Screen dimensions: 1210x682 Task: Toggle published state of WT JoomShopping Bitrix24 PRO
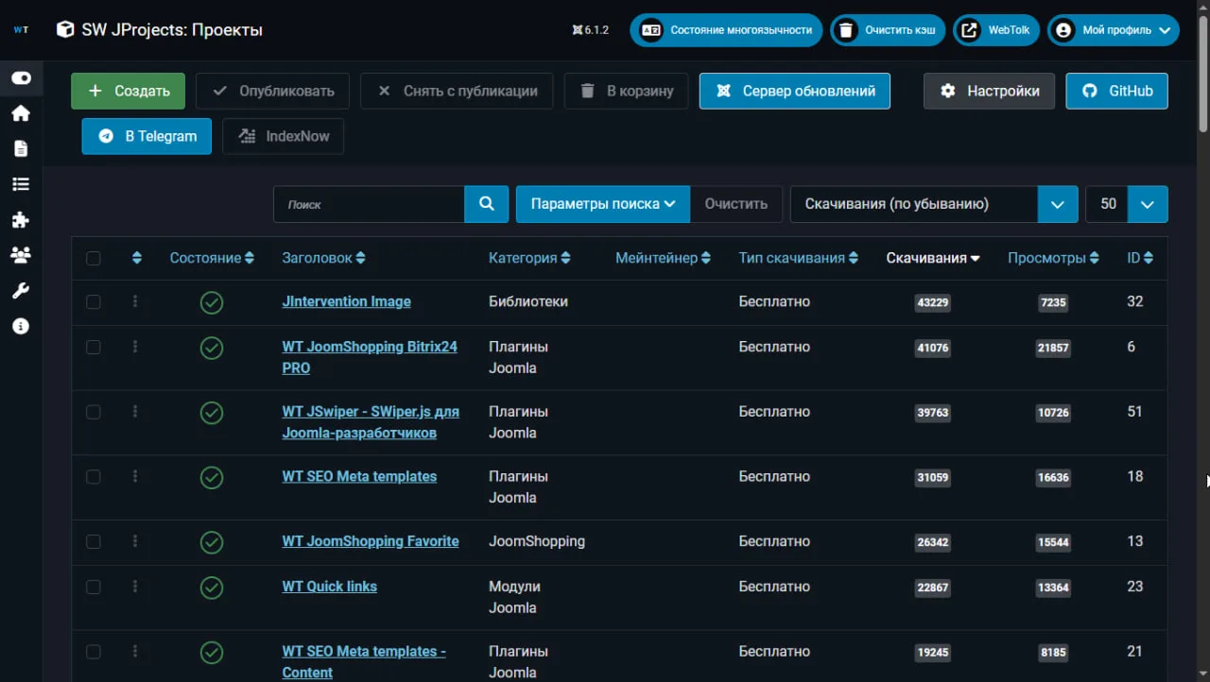pyautogui.click(x=212, y=348)
